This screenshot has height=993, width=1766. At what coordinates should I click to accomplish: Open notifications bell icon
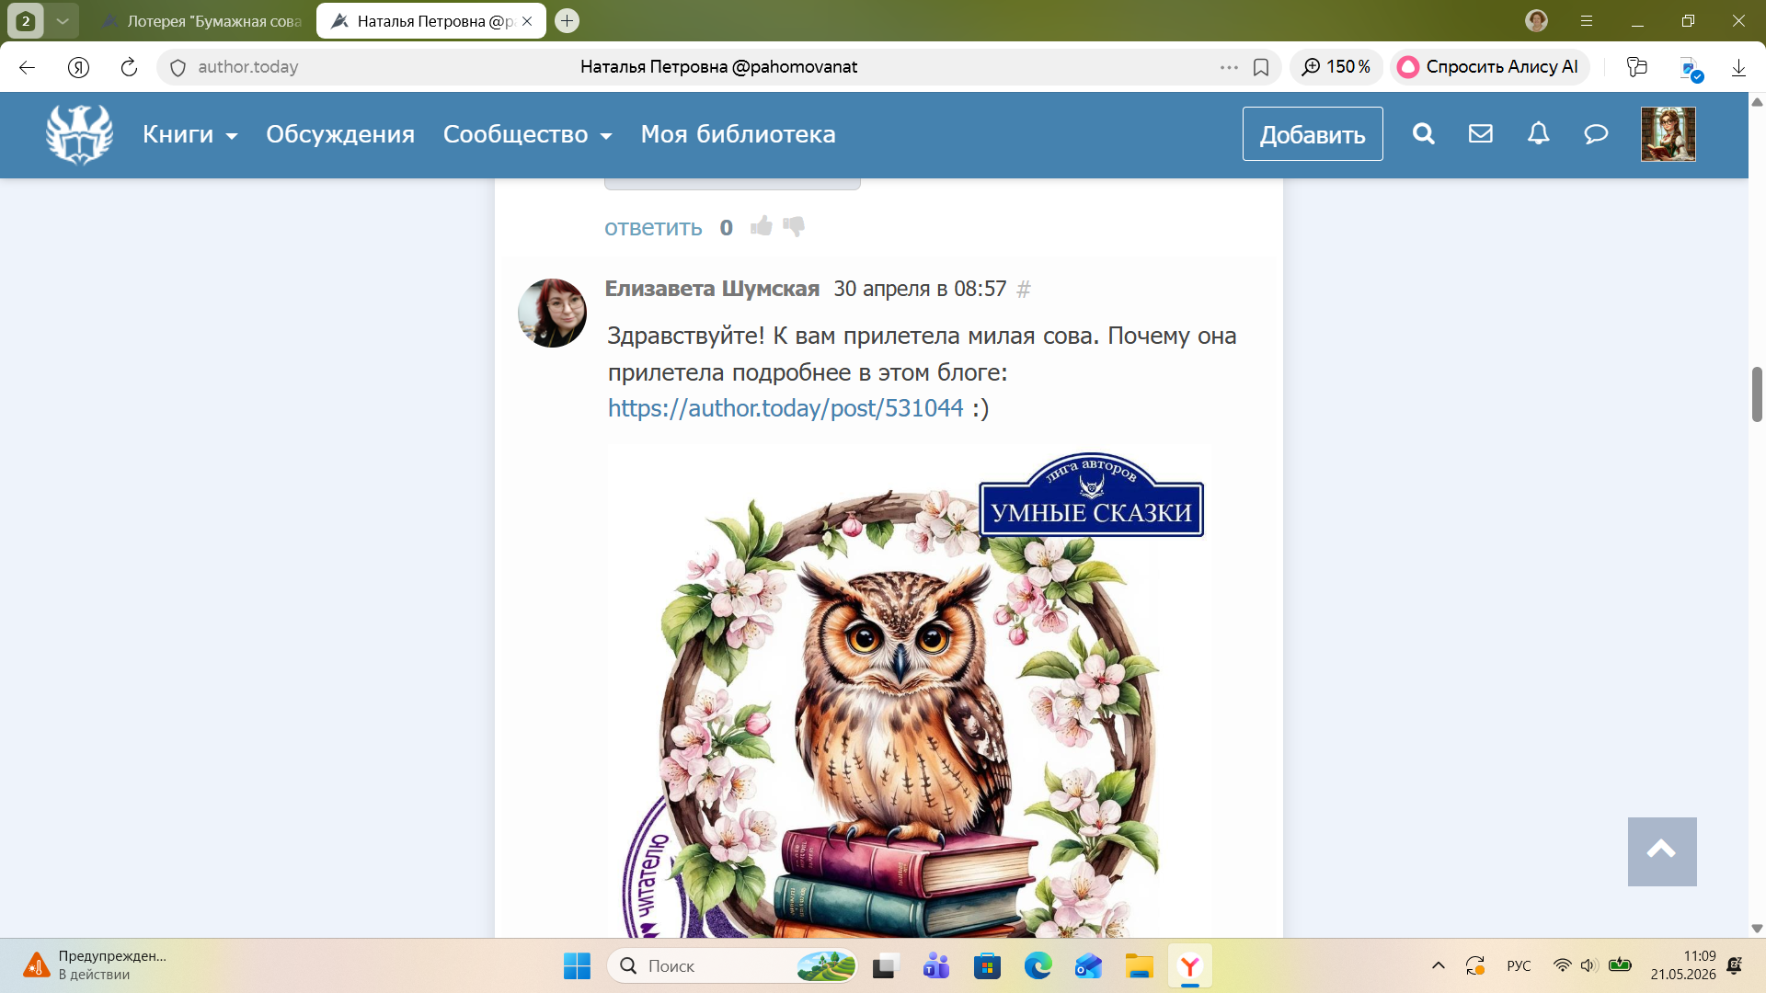pyautogui.click(x=1539, y=134)
